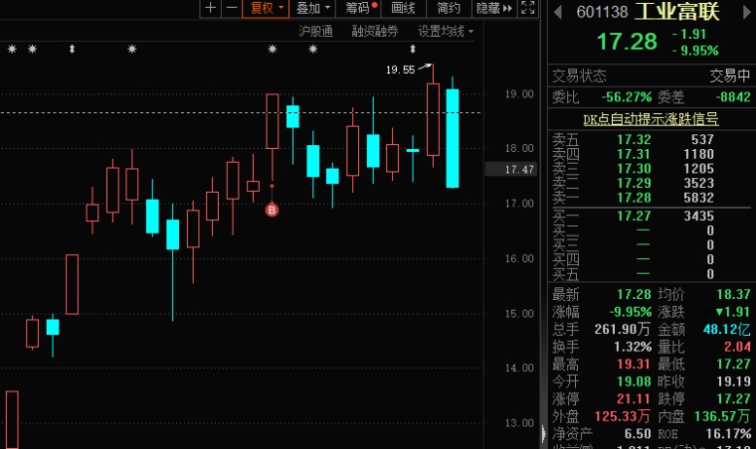The image size is (756, 449).
Task: Click the 17.47 price axis indicator
Action: coord(511,170)
